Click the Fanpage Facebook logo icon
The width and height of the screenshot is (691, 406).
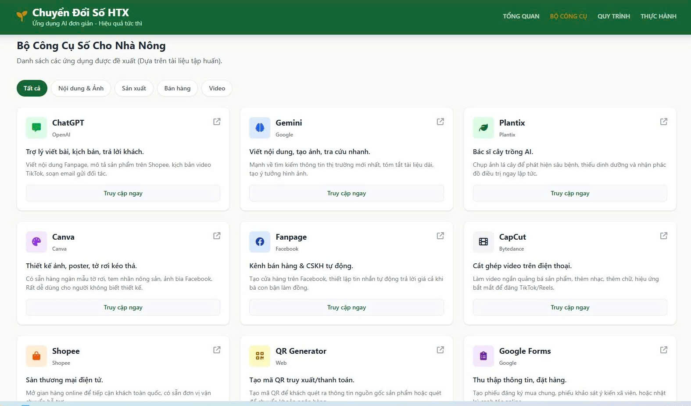pos(260,242)
